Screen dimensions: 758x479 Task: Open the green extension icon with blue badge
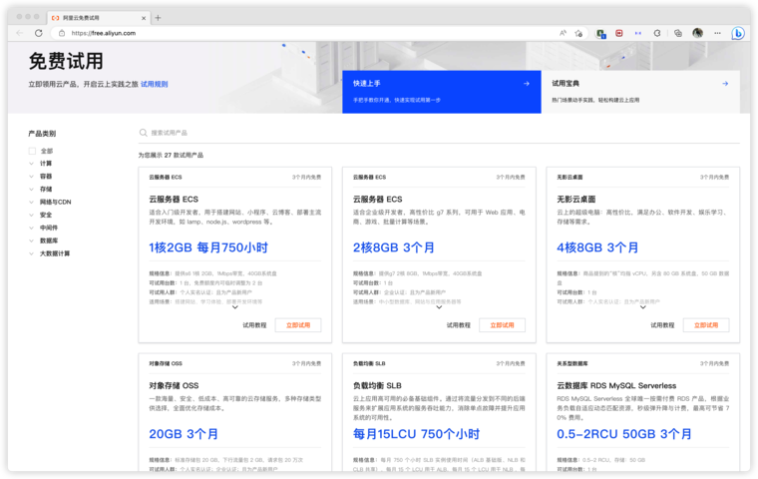(x=600, y=33)
